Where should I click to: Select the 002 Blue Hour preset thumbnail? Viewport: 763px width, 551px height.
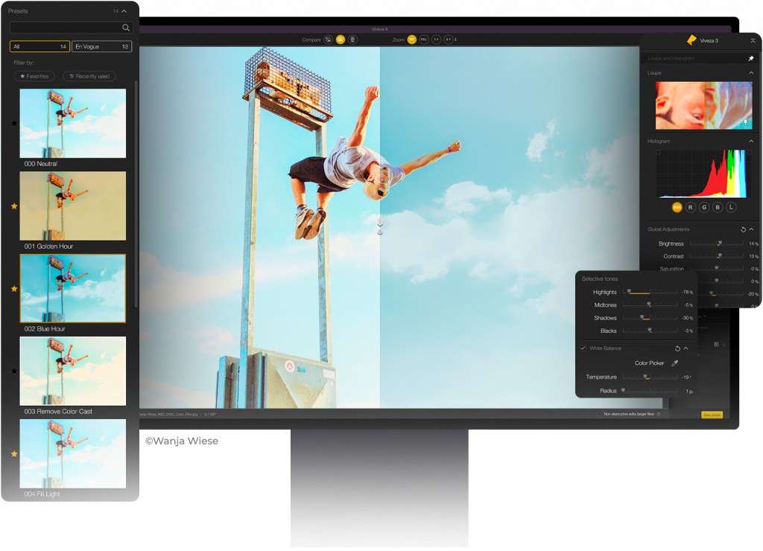point(72,289)
